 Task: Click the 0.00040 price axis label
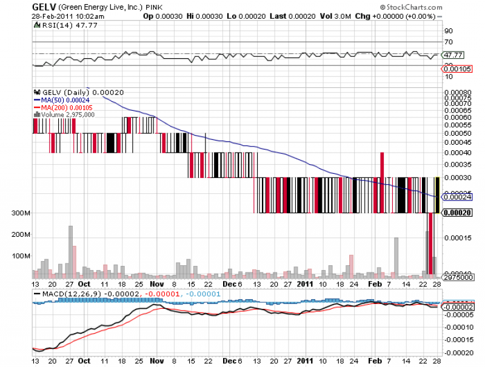pos(458,153)
